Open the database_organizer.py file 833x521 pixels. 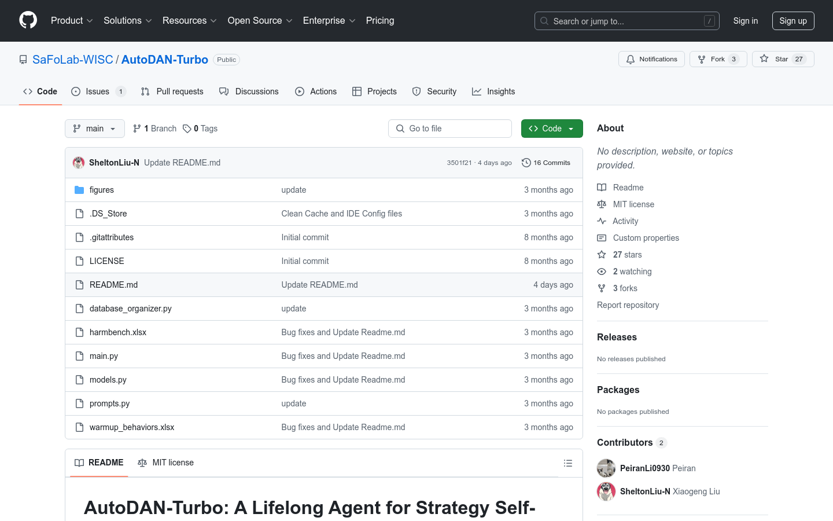[x=131, y=309]
